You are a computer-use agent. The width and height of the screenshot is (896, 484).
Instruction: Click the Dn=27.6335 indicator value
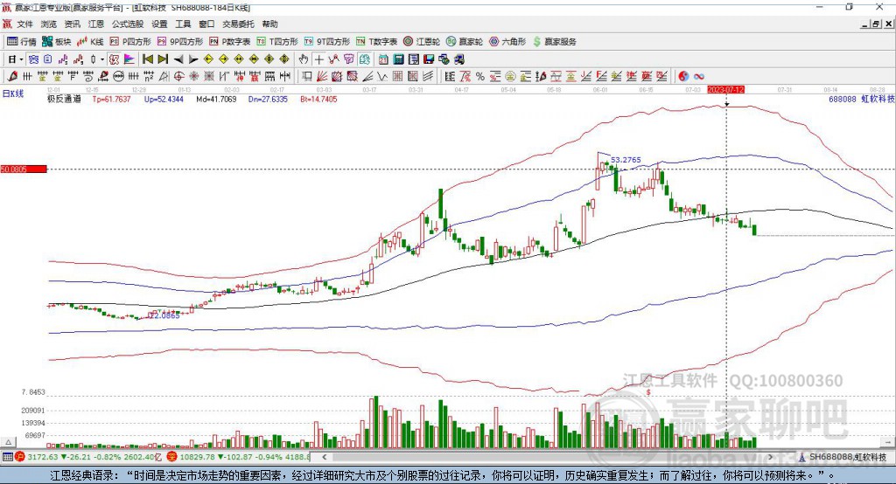tap(268, 99)
